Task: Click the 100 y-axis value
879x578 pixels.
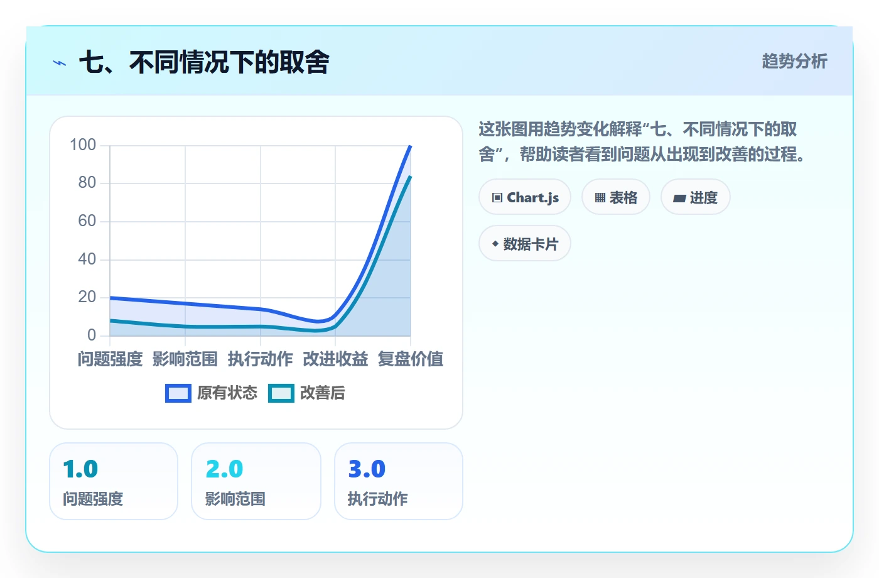Action: (x=83, y=145)
